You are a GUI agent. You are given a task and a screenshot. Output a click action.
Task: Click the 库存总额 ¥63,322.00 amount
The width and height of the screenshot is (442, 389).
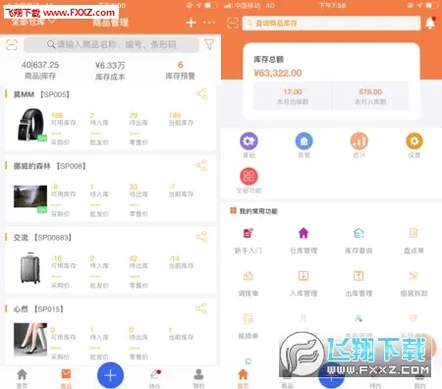click(278, 73)
